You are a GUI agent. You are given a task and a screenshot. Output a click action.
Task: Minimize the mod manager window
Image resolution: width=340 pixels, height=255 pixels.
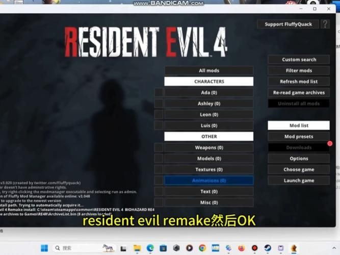click(x=301, y=9)
